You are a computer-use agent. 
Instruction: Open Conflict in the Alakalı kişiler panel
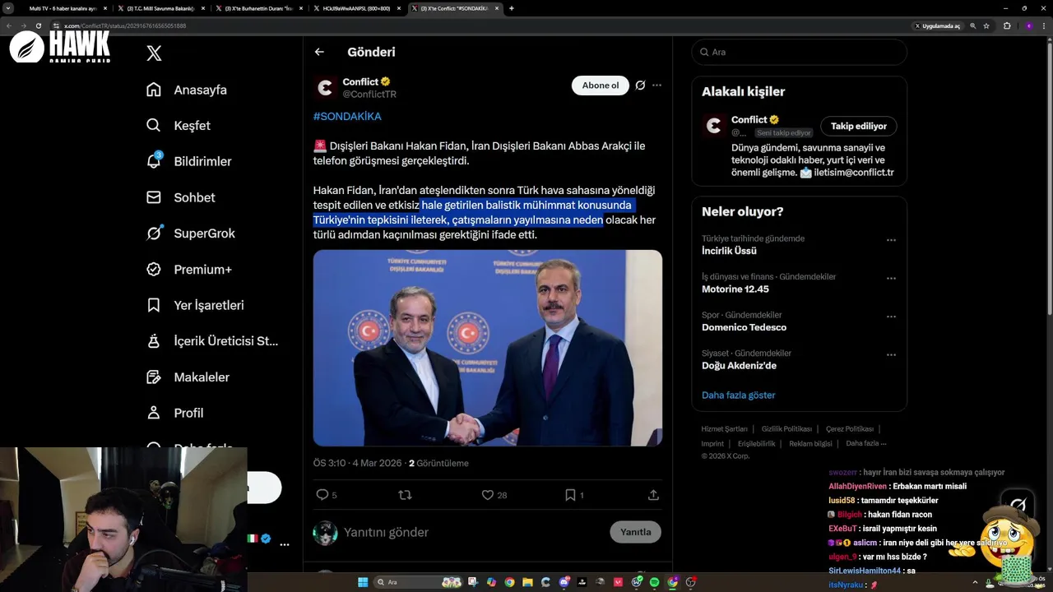pos(749,119)
